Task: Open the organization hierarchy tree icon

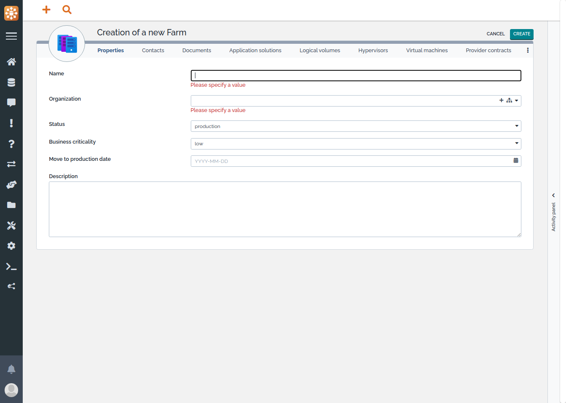Action: click(509, 101)
